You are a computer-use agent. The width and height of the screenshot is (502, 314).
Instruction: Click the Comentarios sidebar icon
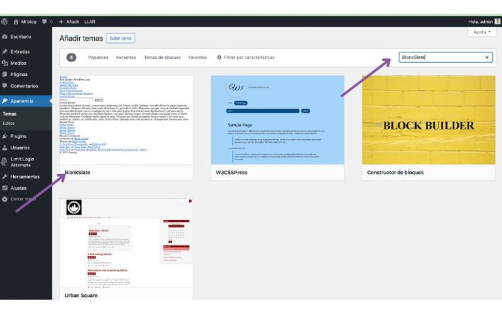click(x=5, y=86)
